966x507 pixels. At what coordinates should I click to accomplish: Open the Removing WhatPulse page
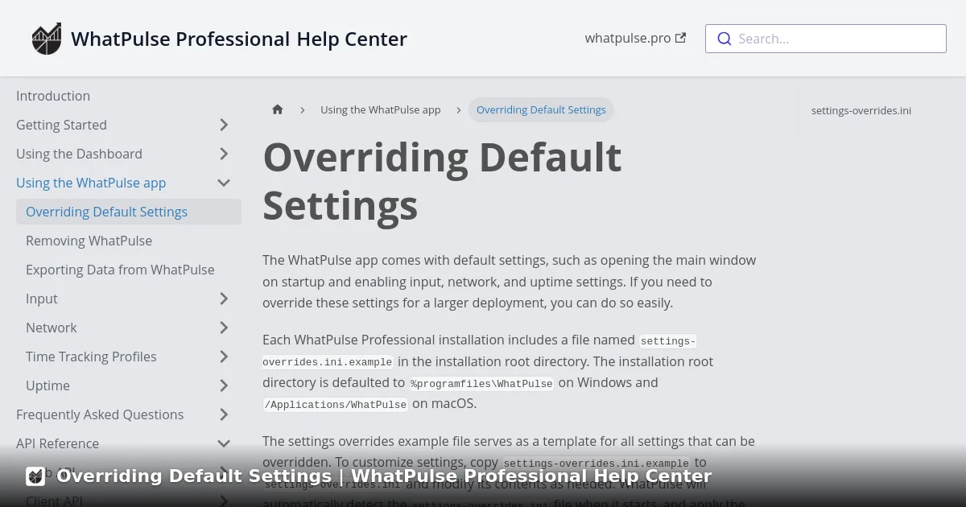[89, 241]
